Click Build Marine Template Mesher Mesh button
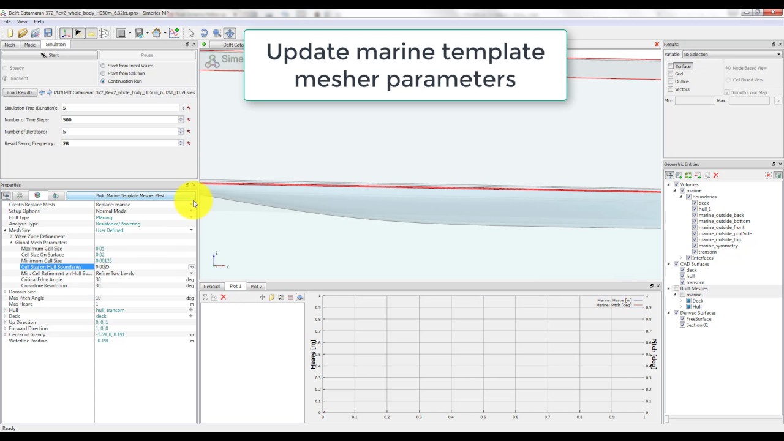This screenshot has height=441, width=784. pos(130,195)
